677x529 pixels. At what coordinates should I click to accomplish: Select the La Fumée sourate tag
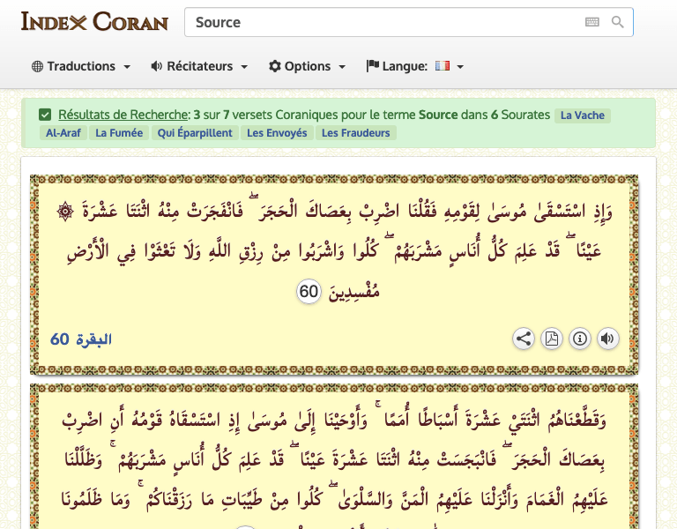[119, 133]
